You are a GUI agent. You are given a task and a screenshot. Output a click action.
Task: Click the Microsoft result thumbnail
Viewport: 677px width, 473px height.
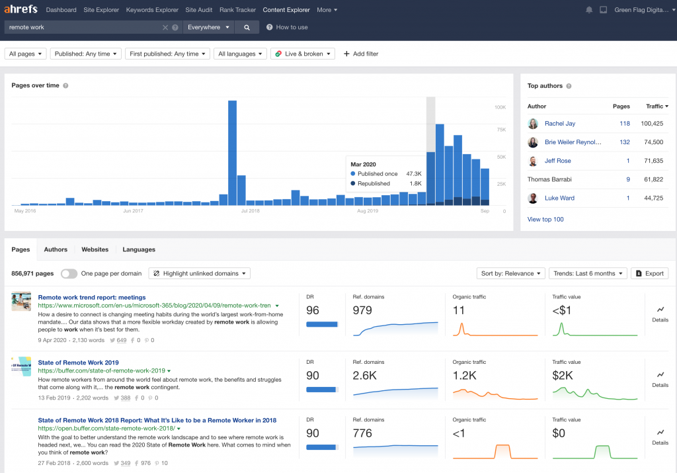click(21, 302)
